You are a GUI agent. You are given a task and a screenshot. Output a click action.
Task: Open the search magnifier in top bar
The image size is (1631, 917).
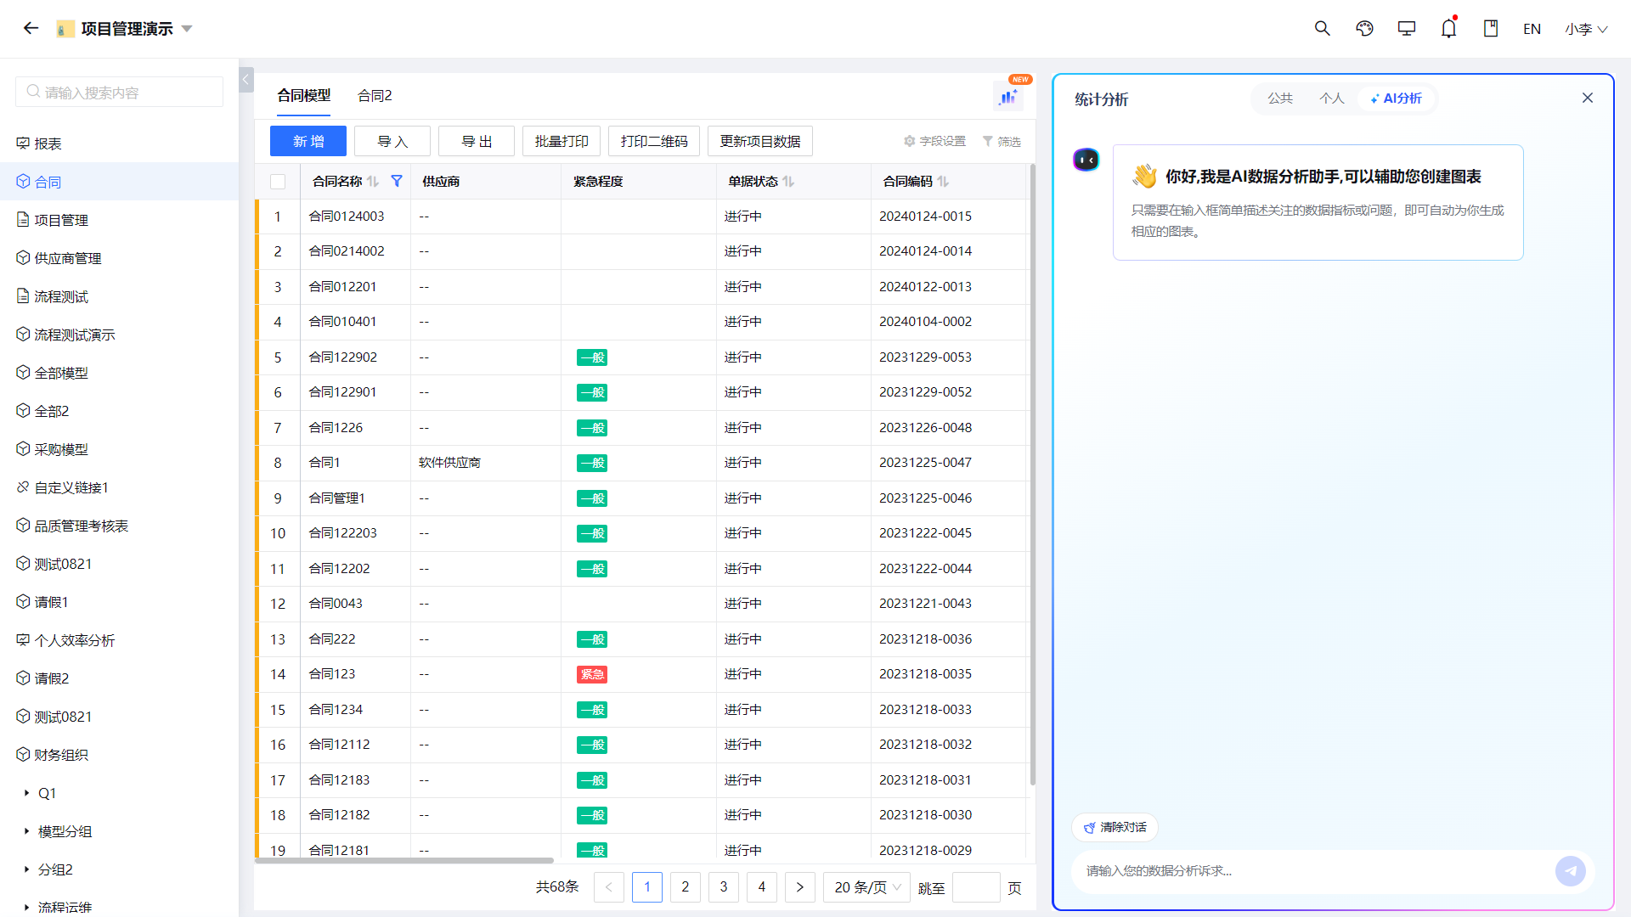(1322, 28)
